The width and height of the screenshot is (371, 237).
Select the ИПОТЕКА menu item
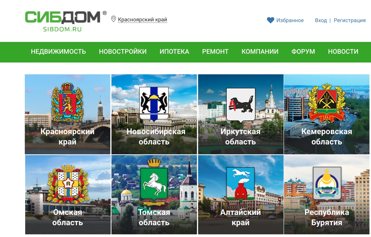click(174, 52)
